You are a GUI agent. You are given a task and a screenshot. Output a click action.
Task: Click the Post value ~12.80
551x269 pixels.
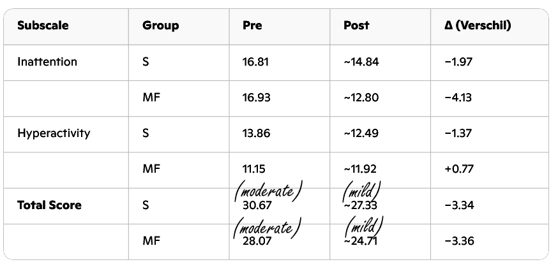(361, 98)
